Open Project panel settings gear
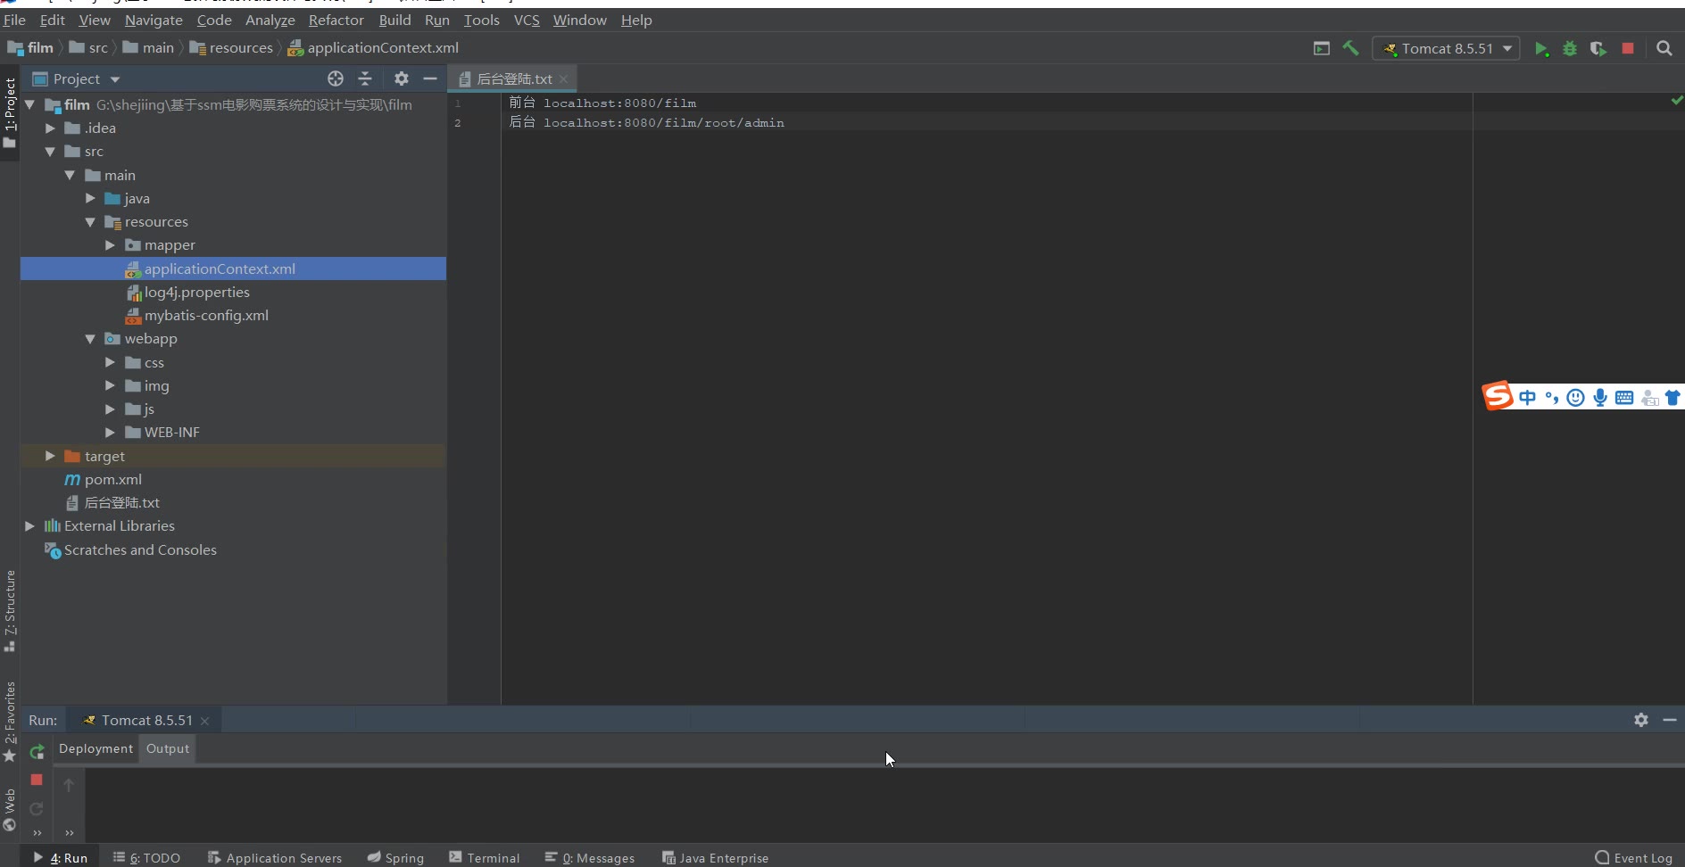 coord(402,78)
